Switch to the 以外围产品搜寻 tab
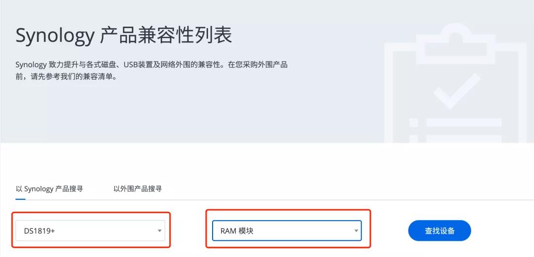The height and width of the screenshot is (257, 534). pos(137,188)
